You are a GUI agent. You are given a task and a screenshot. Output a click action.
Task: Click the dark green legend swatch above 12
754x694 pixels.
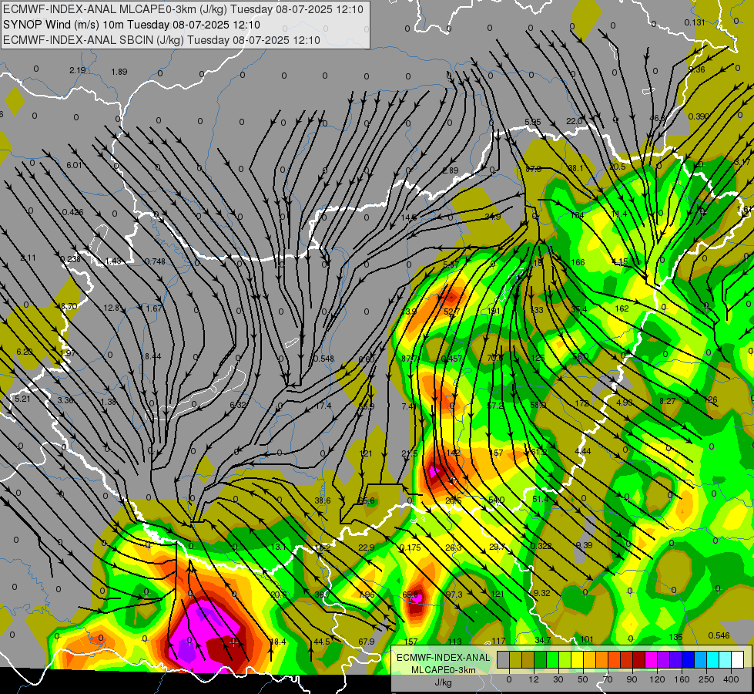click(541, 659)
